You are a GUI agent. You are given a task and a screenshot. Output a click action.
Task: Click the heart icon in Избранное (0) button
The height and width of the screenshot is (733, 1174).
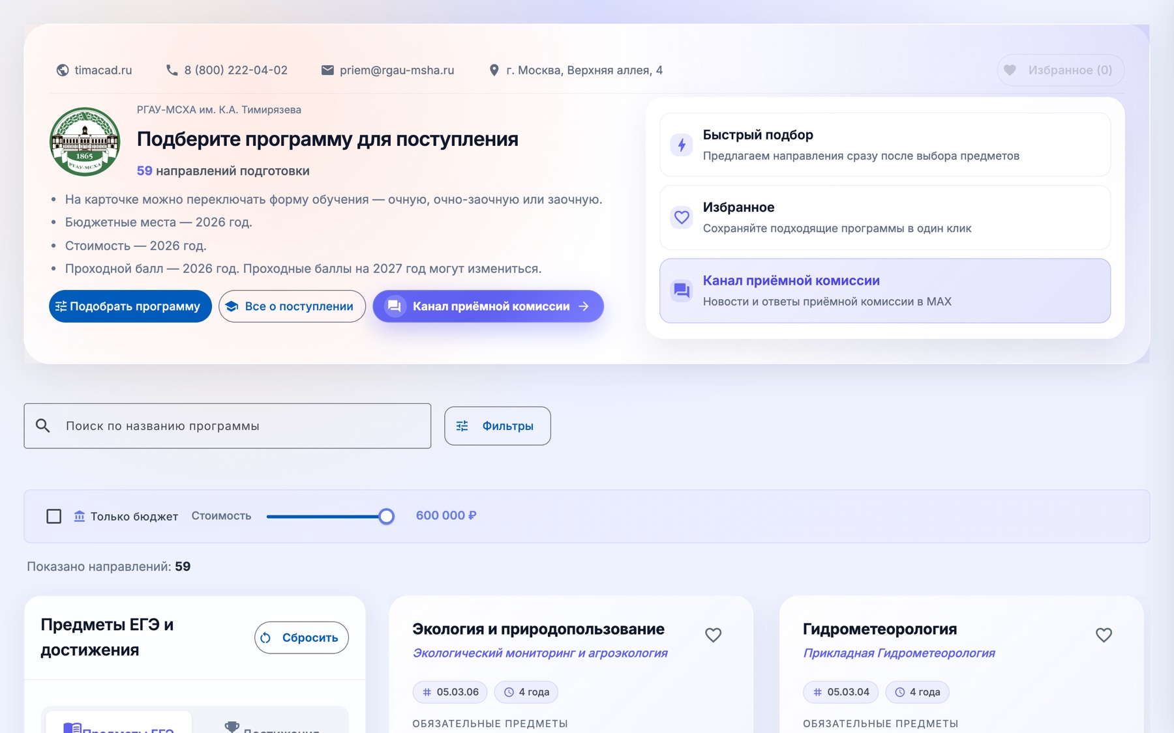point(1010,70)
